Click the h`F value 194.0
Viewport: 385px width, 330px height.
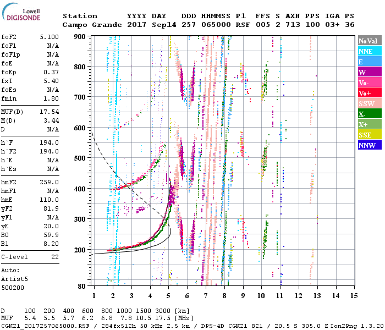coord(50,142)
